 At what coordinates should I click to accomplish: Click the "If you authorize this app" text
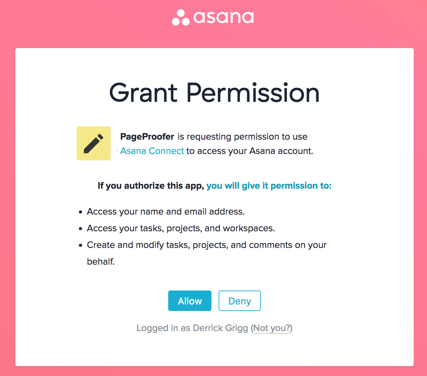click(151, 186)
